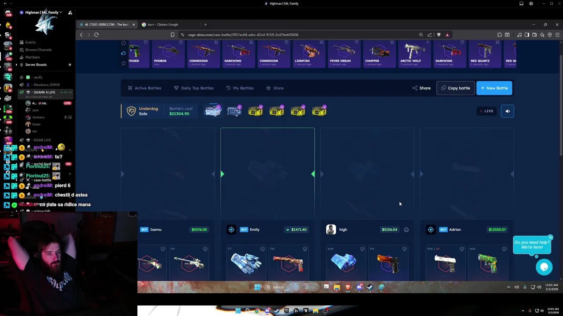Click the FEVER DREAM skin drop card
Viewport: 563px width, 316px height.
tap(344, 54)
